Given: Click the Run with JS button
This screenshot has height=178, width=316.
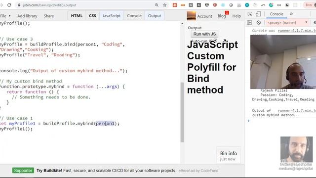Looking at the screenshot, I should [204, 34].
